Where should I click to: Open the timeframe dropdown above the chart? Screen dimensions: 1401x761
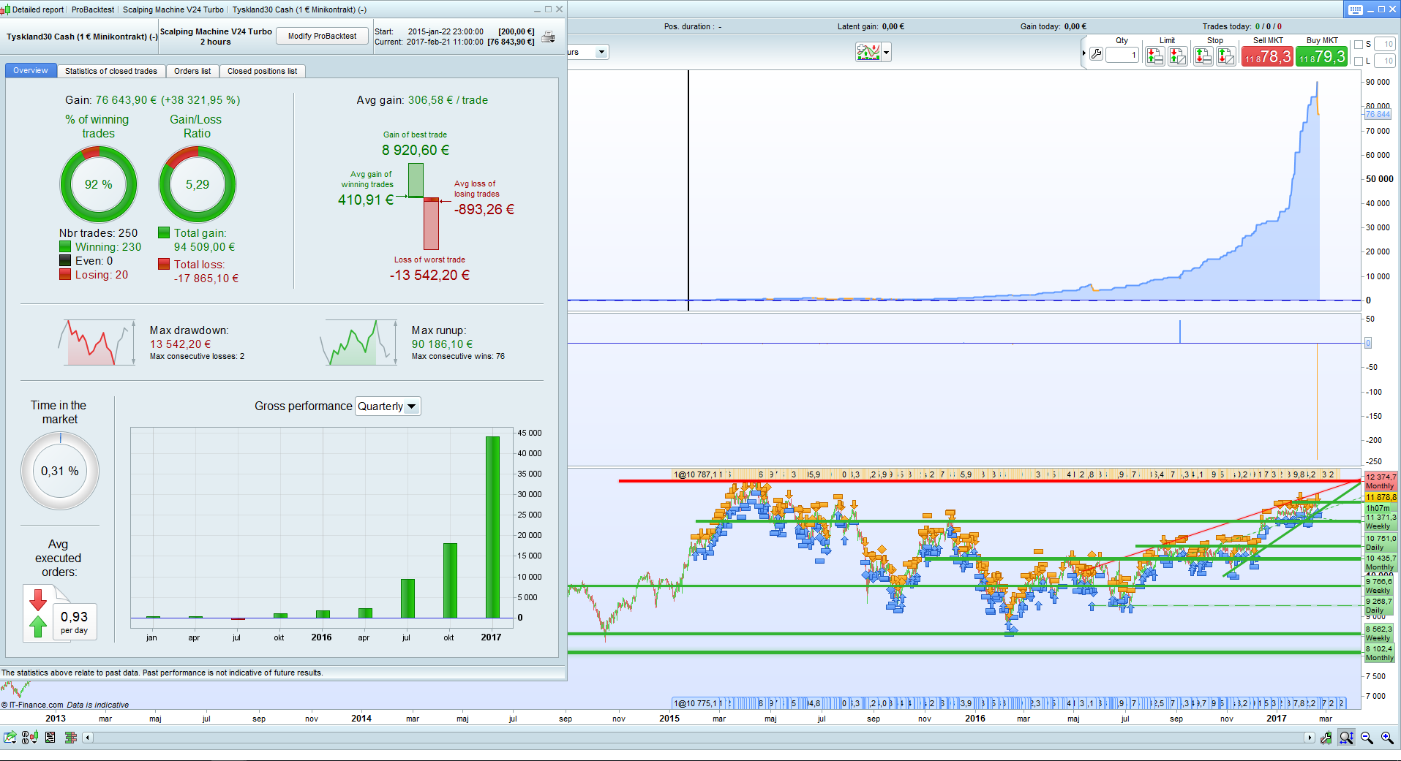tap(588, 53)
